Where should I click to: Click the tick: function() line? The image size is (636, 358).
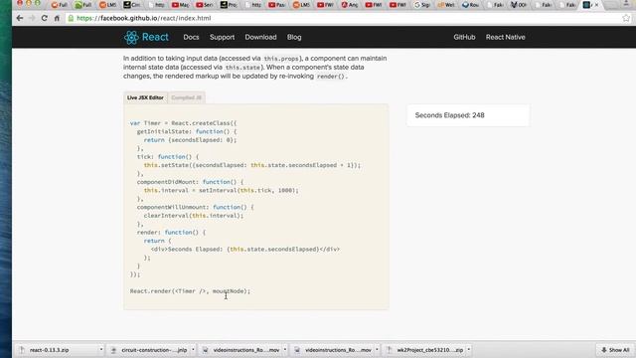pos(168,157)
